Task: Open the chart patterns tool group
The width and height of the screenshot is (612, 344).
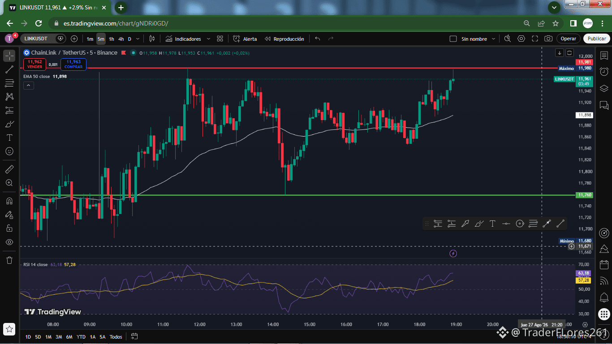Action: click(x=9, y=96)
